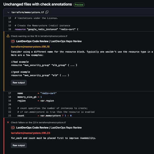Open LastDevOps Code Review in failure annotation
This screenshot has height=154, width=154.
click(32, 128)
